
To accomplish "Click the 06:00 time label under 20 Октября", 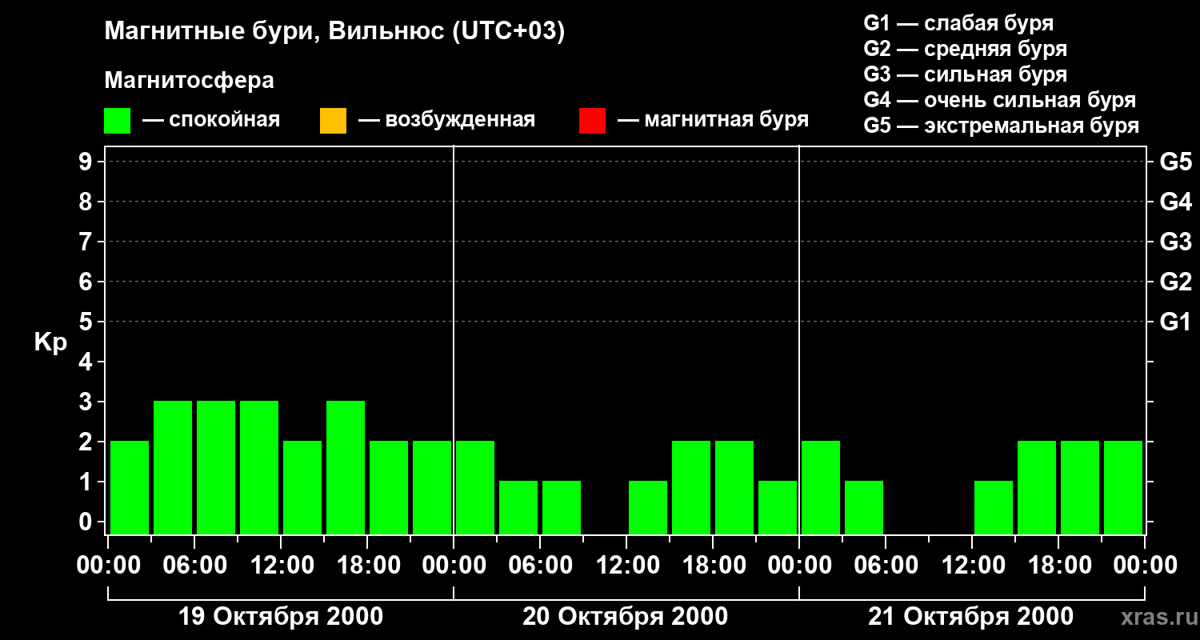I will point(540,566).
